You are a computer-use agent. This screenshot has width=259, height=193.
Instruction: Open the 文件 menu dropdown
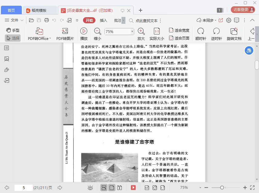pos(14,20)
